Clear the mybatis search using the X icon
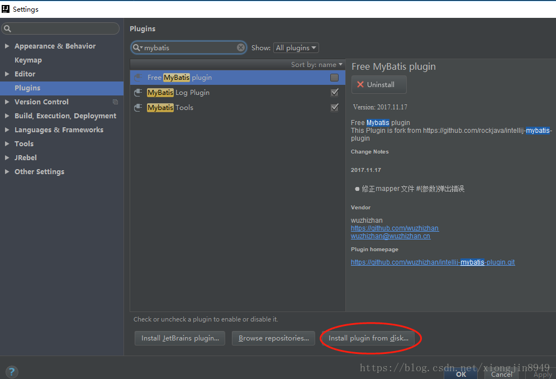The width and height of the screenshot is (556, 379). point(240,47)
